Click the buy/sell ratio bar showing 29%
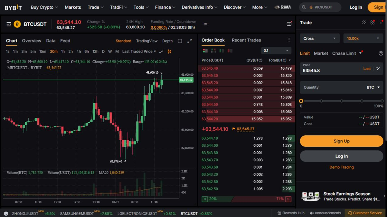 [x=246, y=199]
